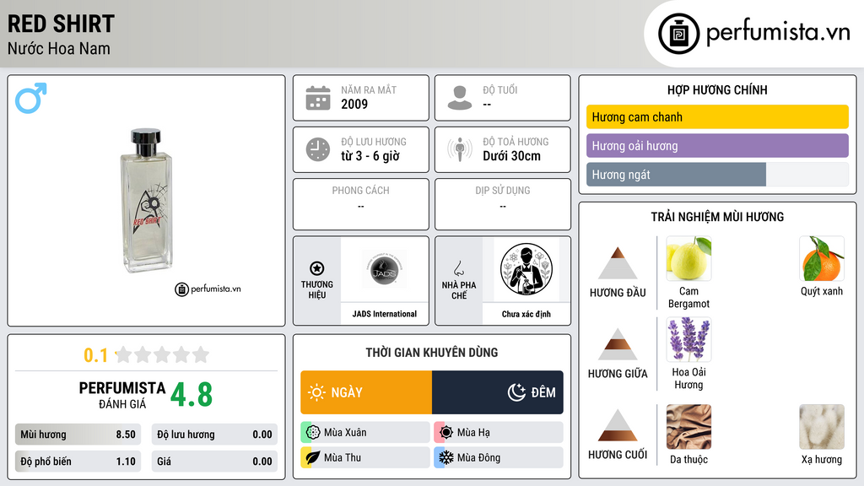The height and width of the screenshot is (486, 864).
Task: Click the Hương giữa pyramid icon
Action: [618, 344]
